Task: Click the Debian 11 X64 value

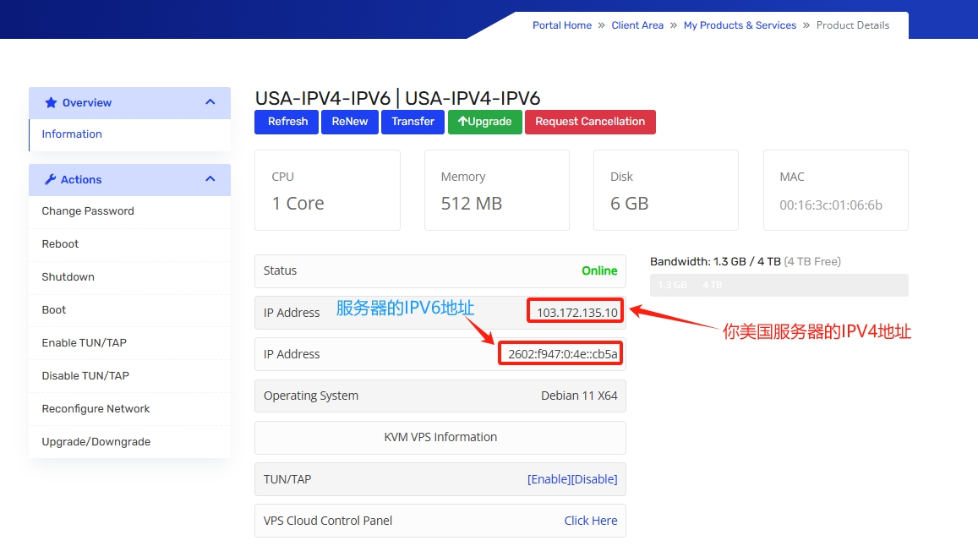Action: (x=579, y=396)
